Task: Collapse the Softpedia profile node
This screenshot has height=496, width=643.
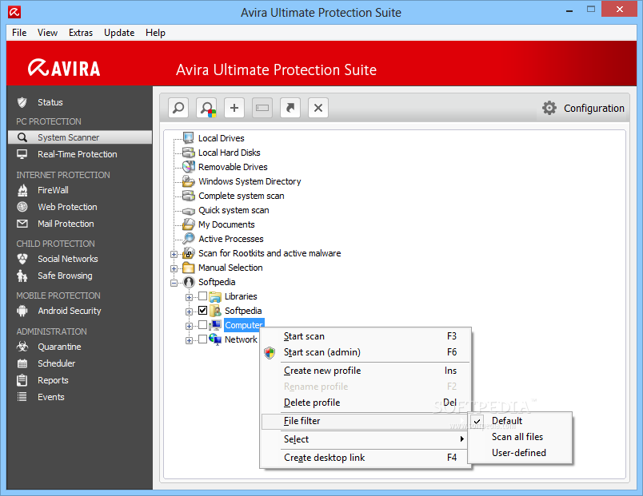Action: tap(174, 283)
